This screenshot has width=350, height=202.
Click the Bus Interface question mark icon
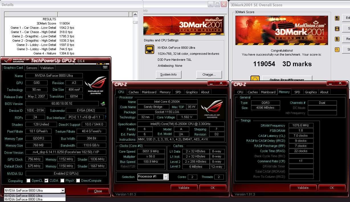pyautogui.click(x=105, y=117)
